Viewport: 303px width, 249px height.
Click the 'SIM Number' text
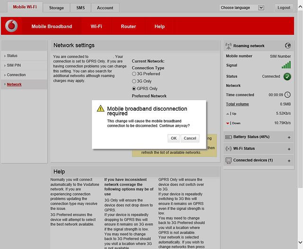[x=280, y=56]
